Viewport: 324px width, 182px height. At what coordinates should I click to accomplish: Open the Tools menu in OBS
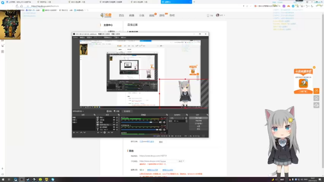(116, 38)
